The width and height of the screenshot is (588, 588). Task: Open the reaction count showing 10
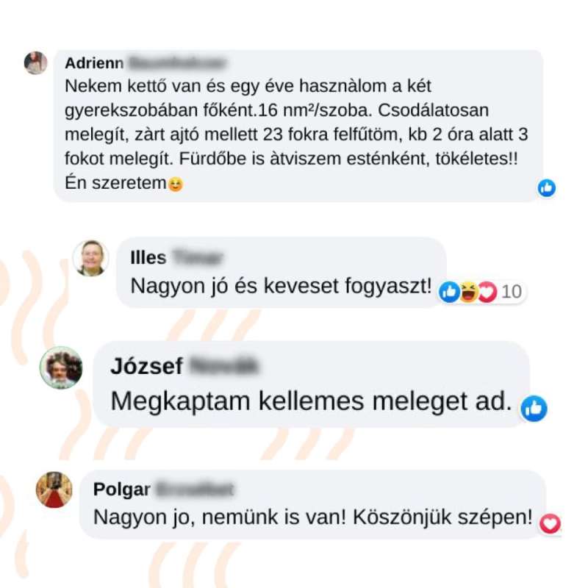pyautogui.click(x=512, y=292)
